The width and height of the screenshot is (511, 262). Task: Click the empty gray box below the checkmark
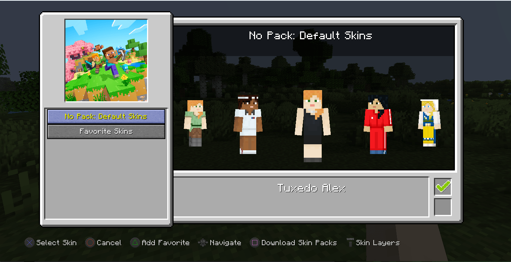point(443,207)
